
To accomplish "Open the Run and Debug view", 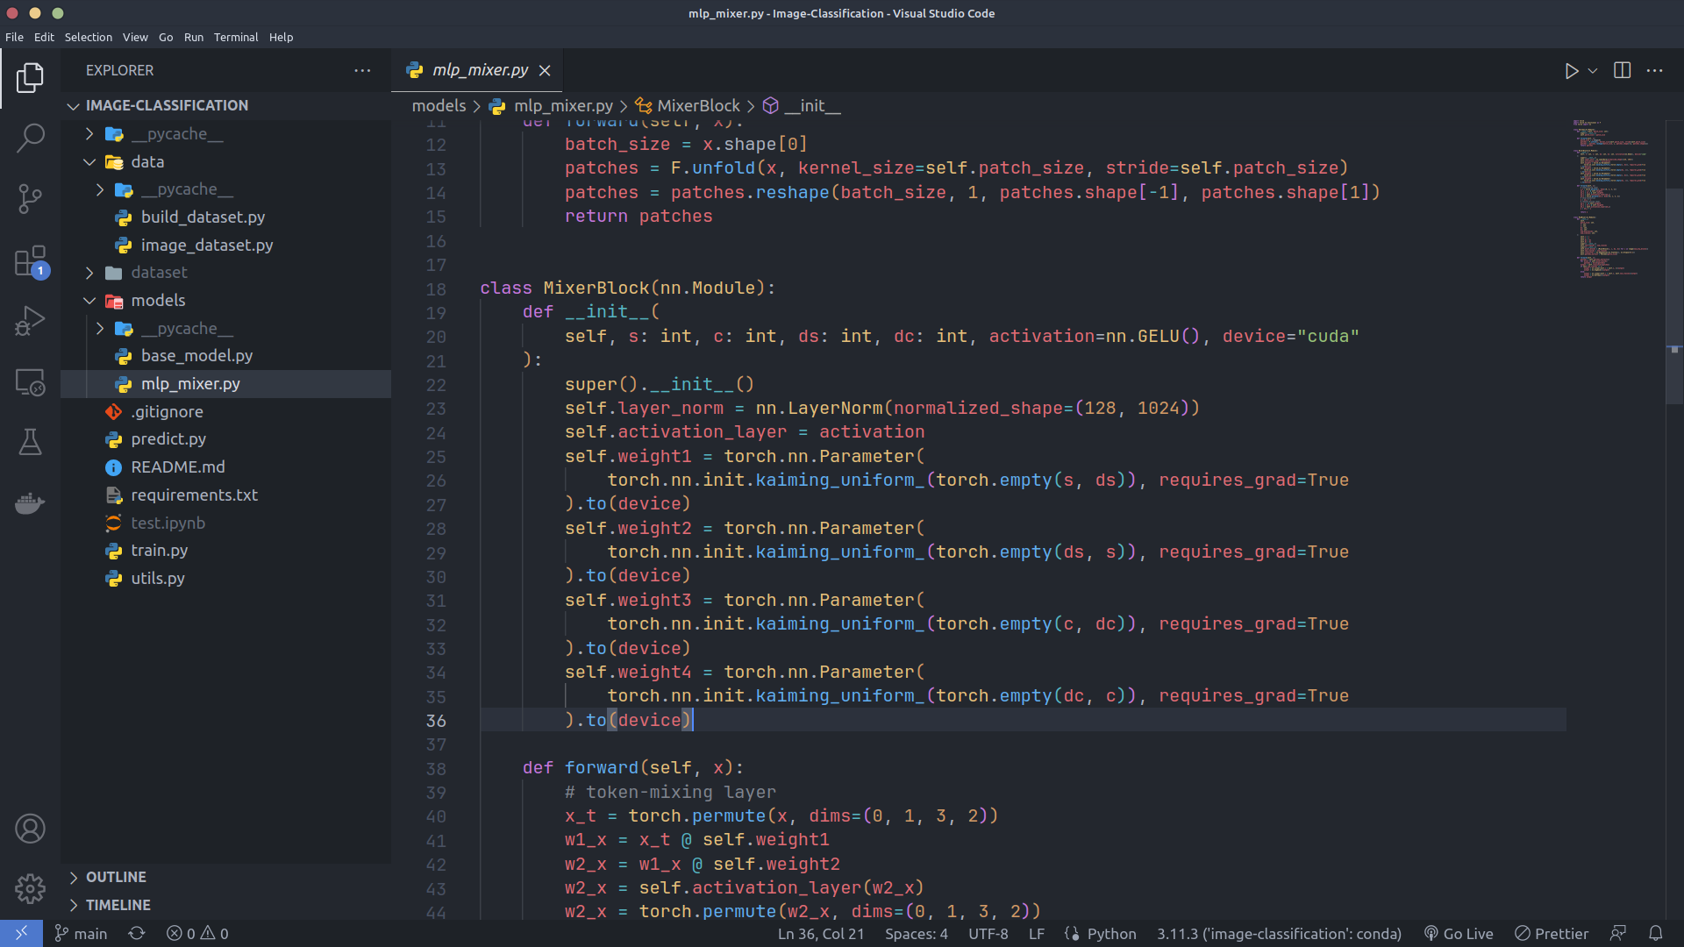I will 30,322.
